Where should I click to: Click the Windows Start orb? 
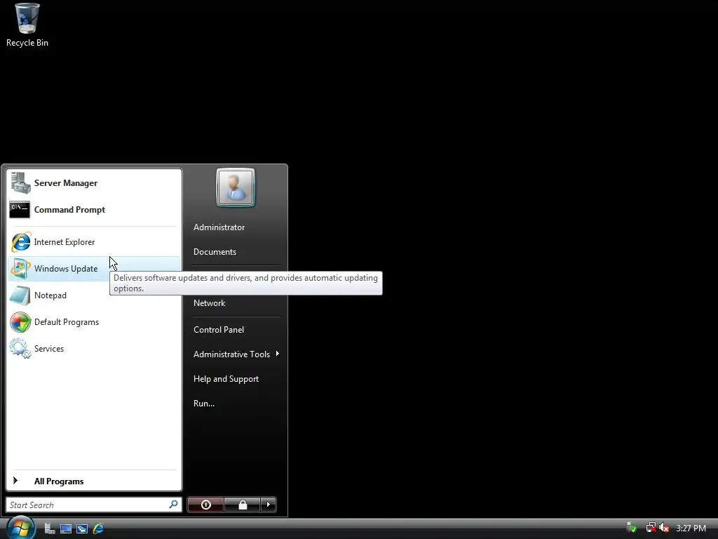pyautogui.click(x=21, y=528)
